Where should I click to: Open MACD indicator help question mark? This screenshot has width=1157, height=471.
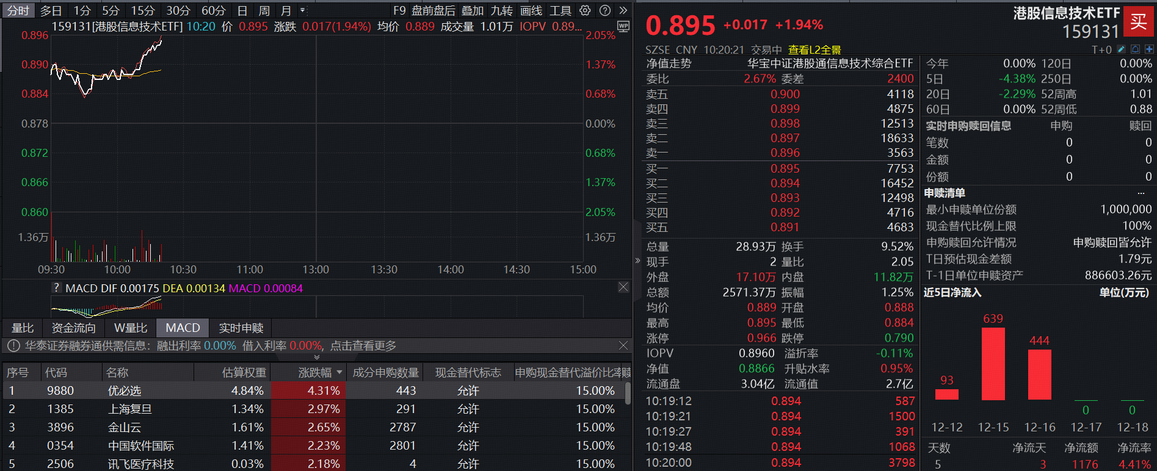[57, 288]
